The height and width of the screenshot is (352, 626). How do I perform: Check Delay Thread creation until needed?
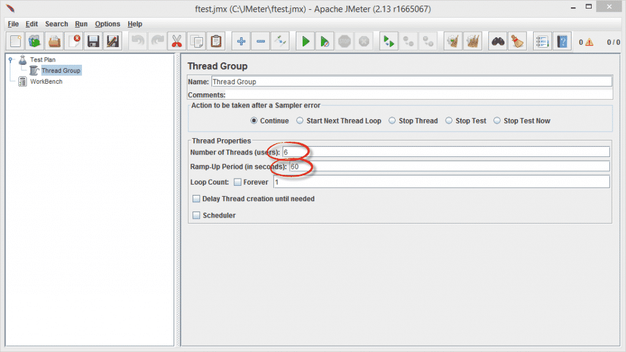(197, 199)
